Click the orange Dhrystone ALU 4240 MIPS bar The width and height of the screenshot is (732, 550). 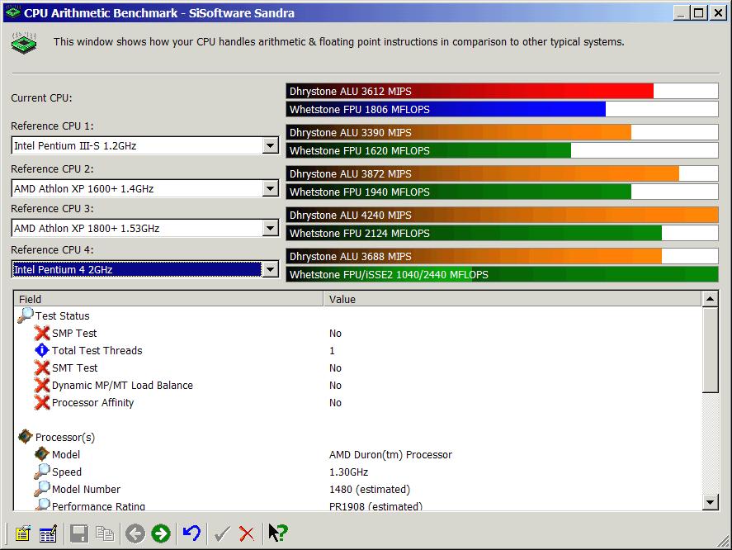pyautogui.click(x=502, y=215)
